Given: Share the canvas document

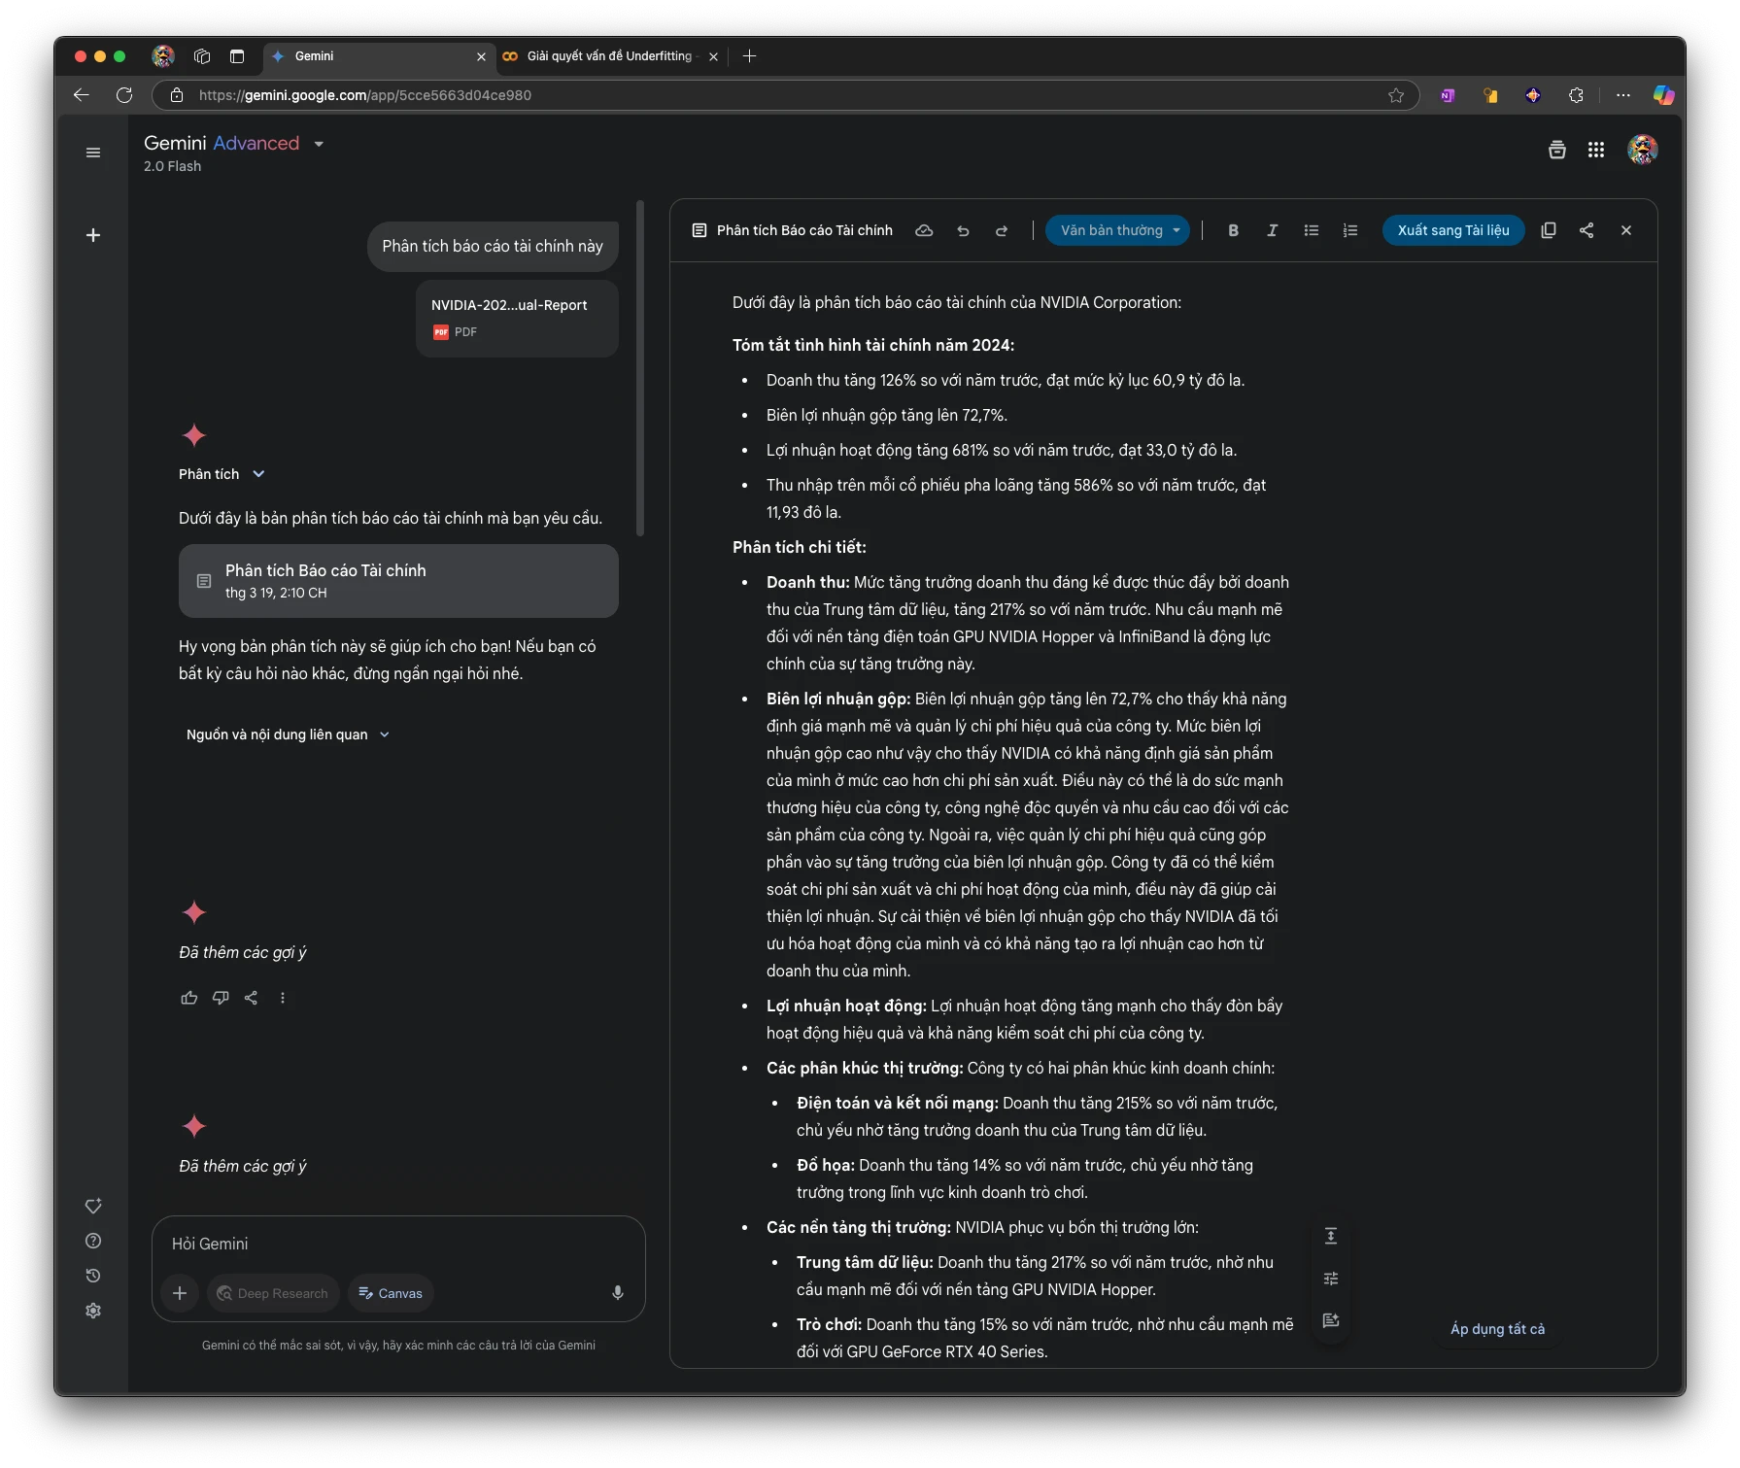Looking at the screenshot, I should coord(1586,230).
